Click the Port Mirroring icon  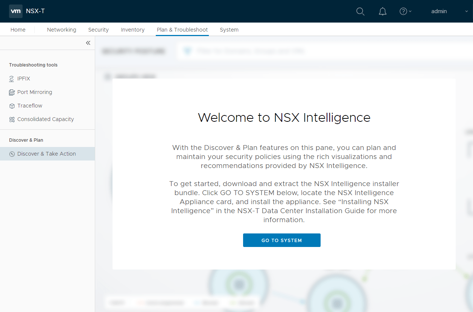pyautogui.click(x=12, y=92)
